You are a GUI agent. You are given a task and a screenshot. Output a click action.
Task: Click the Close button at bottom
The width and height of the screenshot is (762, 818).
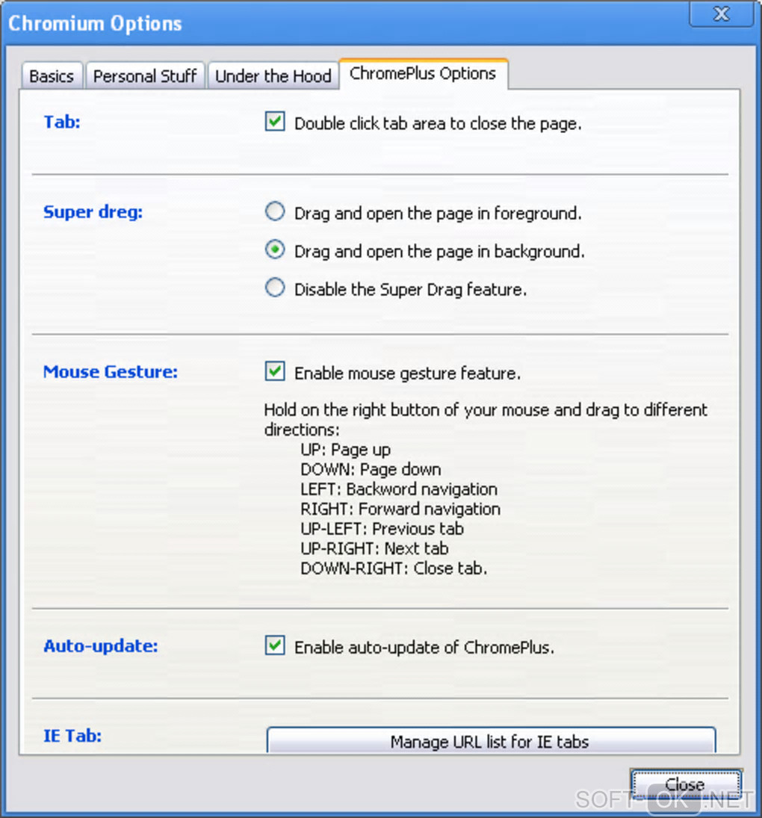685,784
